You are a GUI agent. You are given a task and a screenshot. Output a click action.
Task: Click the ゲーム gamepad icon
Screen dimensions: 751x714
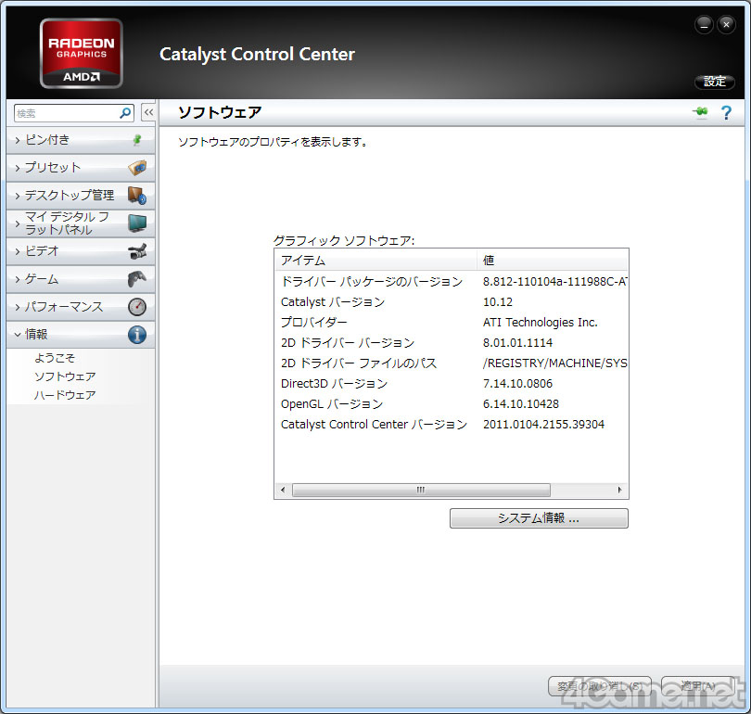[137, 279]
